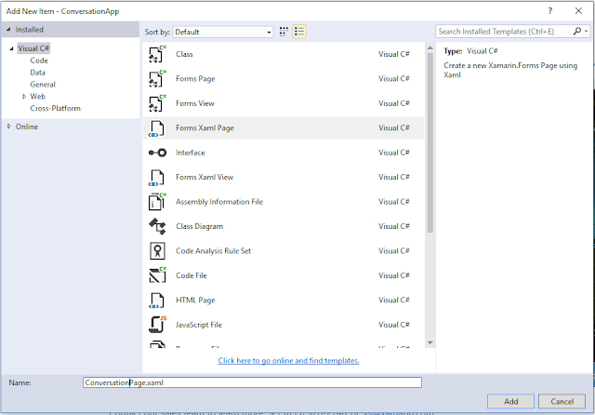Image resolution: width=595 pixels, height=415 pixels.
Task: Click the Code File template name
Action: [x=191, y=275]
